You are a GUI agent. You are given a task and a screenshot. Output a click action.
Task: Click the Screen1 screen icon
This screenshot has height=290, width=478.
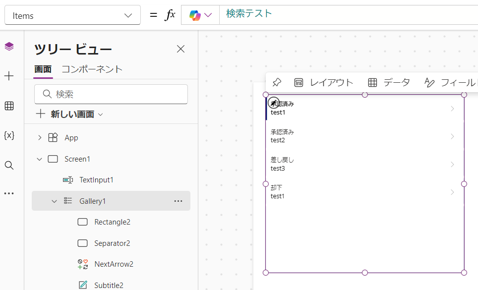[x=53, y=159]
